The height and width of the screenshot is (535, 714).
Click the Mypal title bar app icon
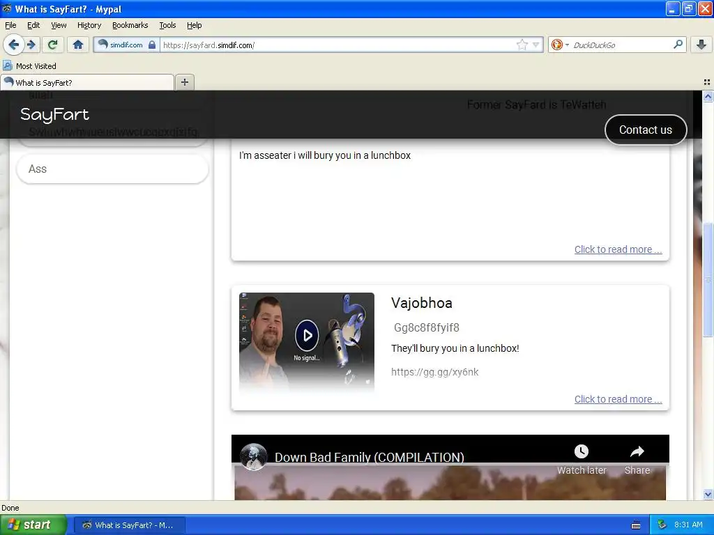7,8
